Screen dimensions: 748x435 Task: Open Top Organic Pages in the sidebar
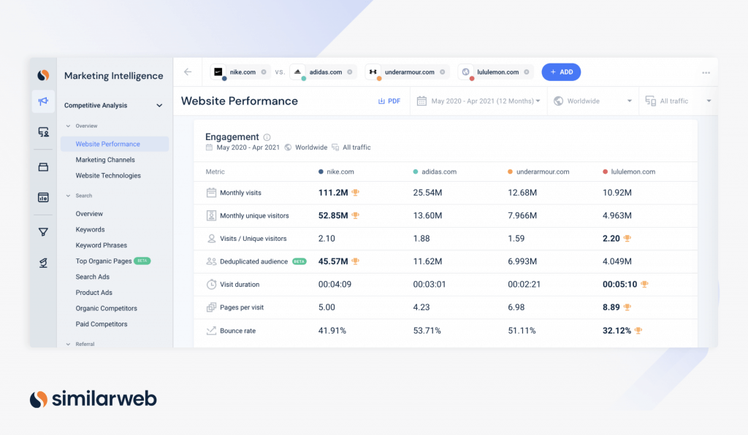tap(104, 261)
